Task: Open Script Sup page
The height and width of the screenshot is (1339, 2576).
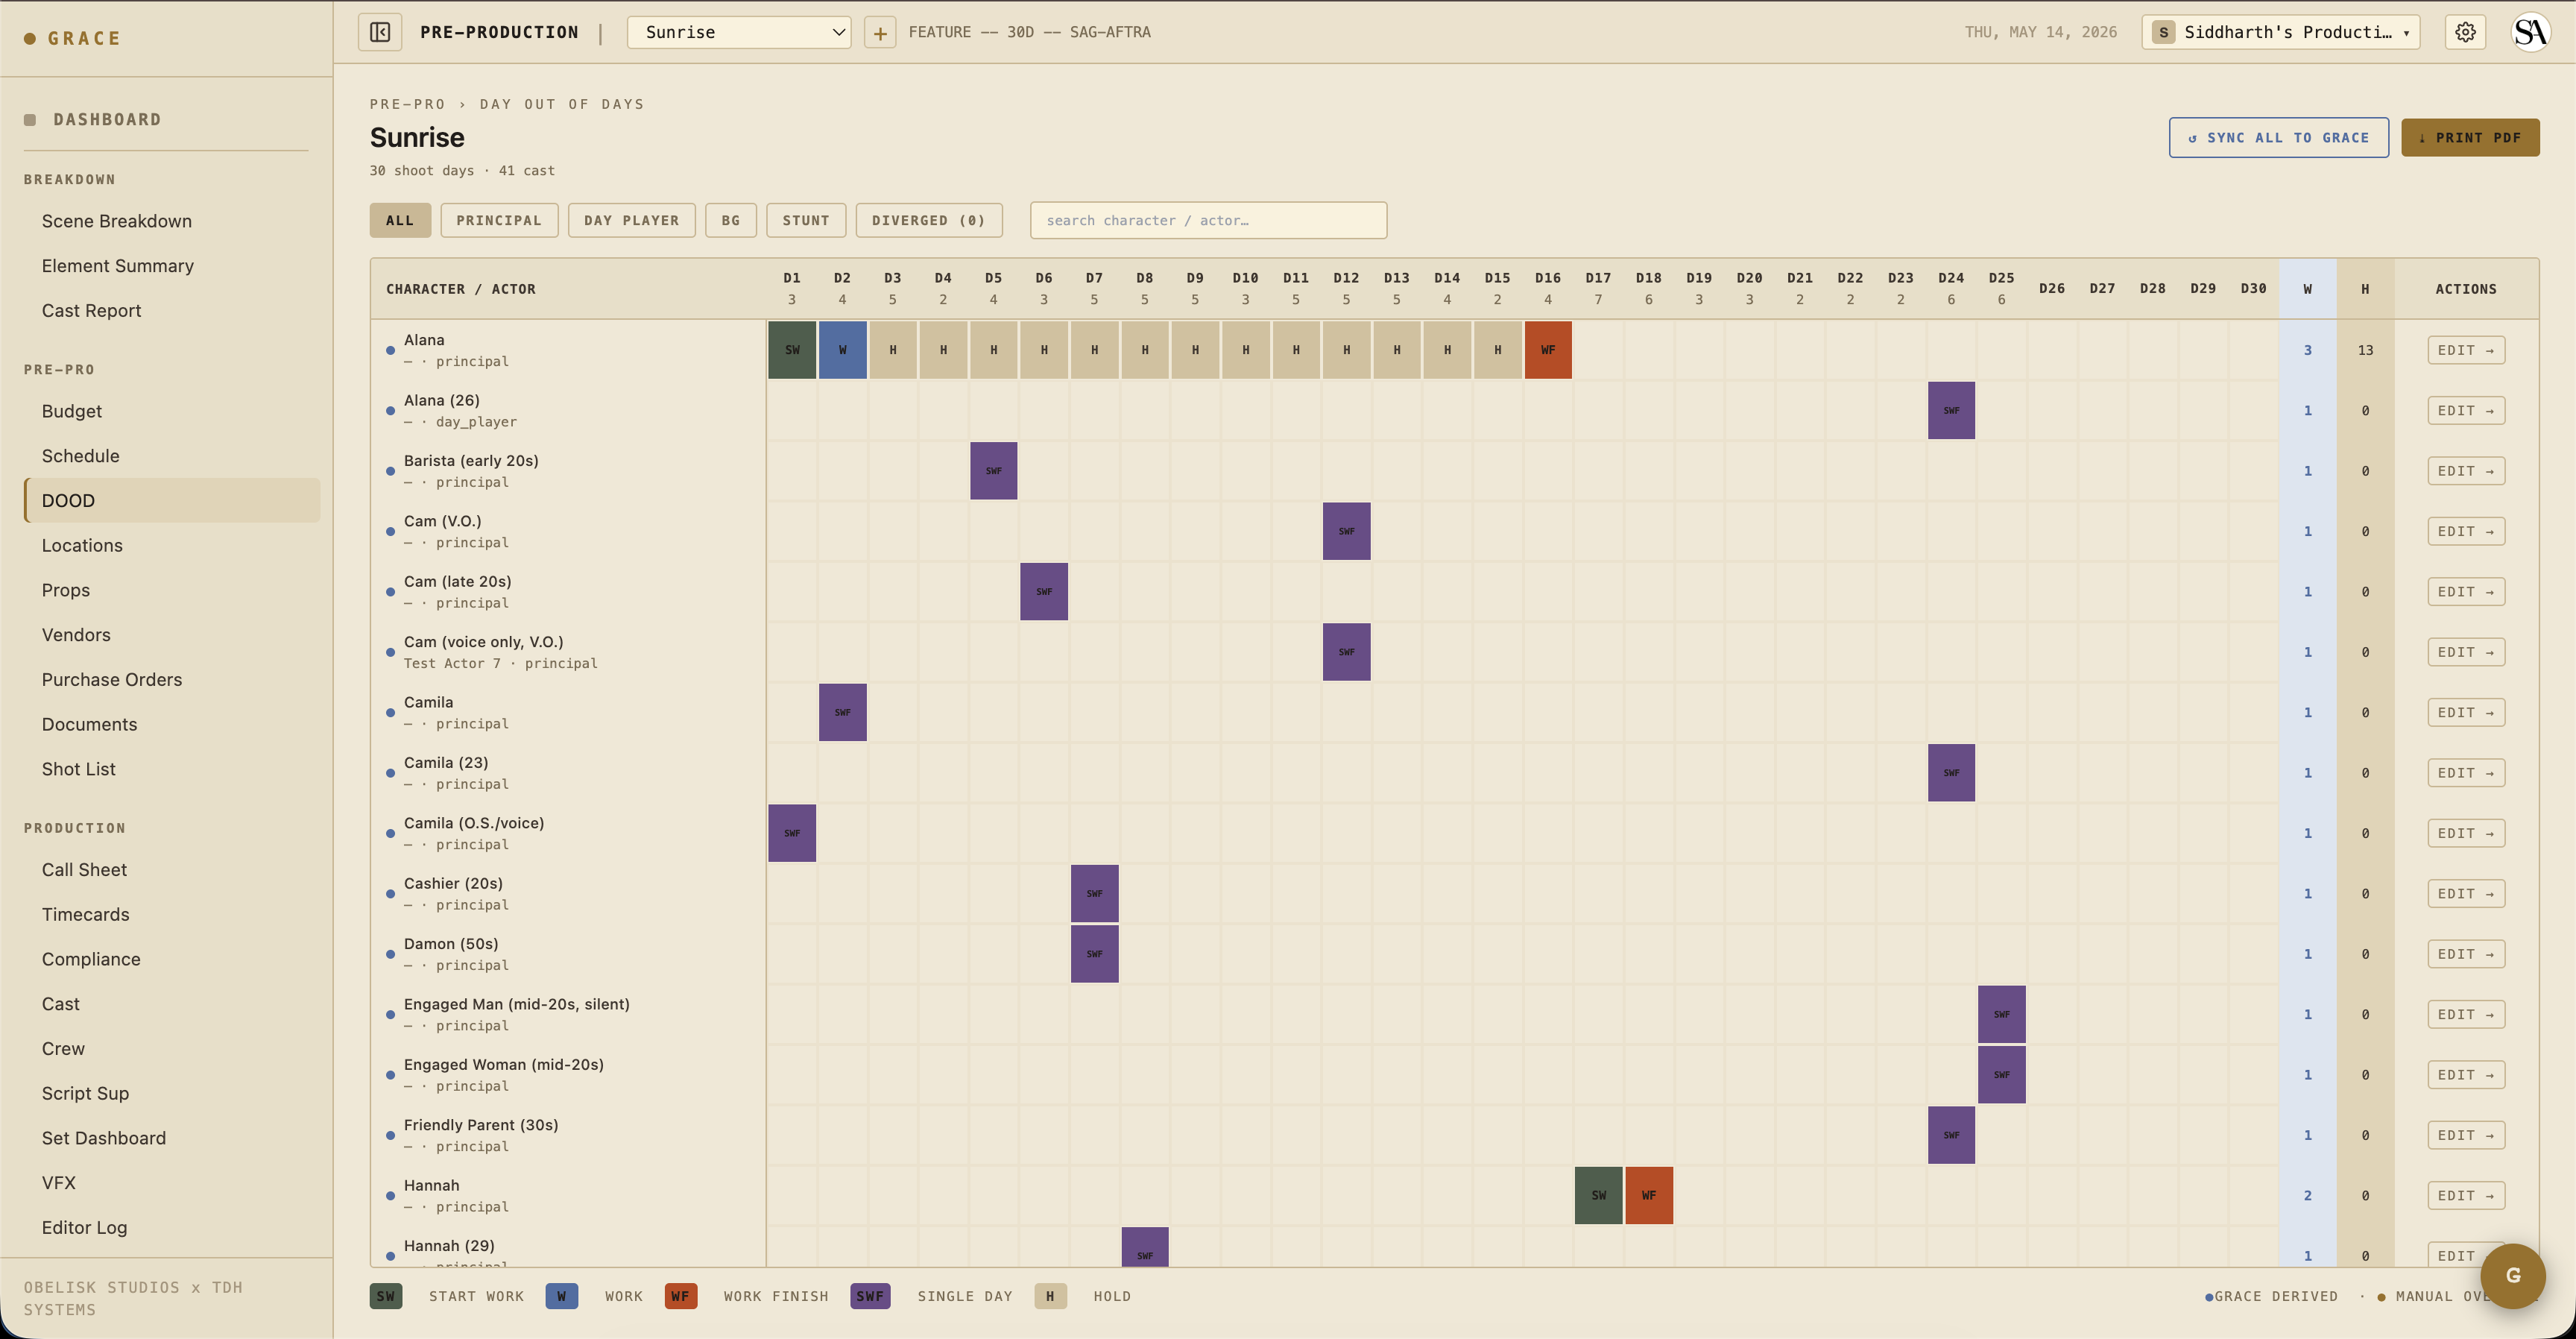Action: (x=86, y=1094)
